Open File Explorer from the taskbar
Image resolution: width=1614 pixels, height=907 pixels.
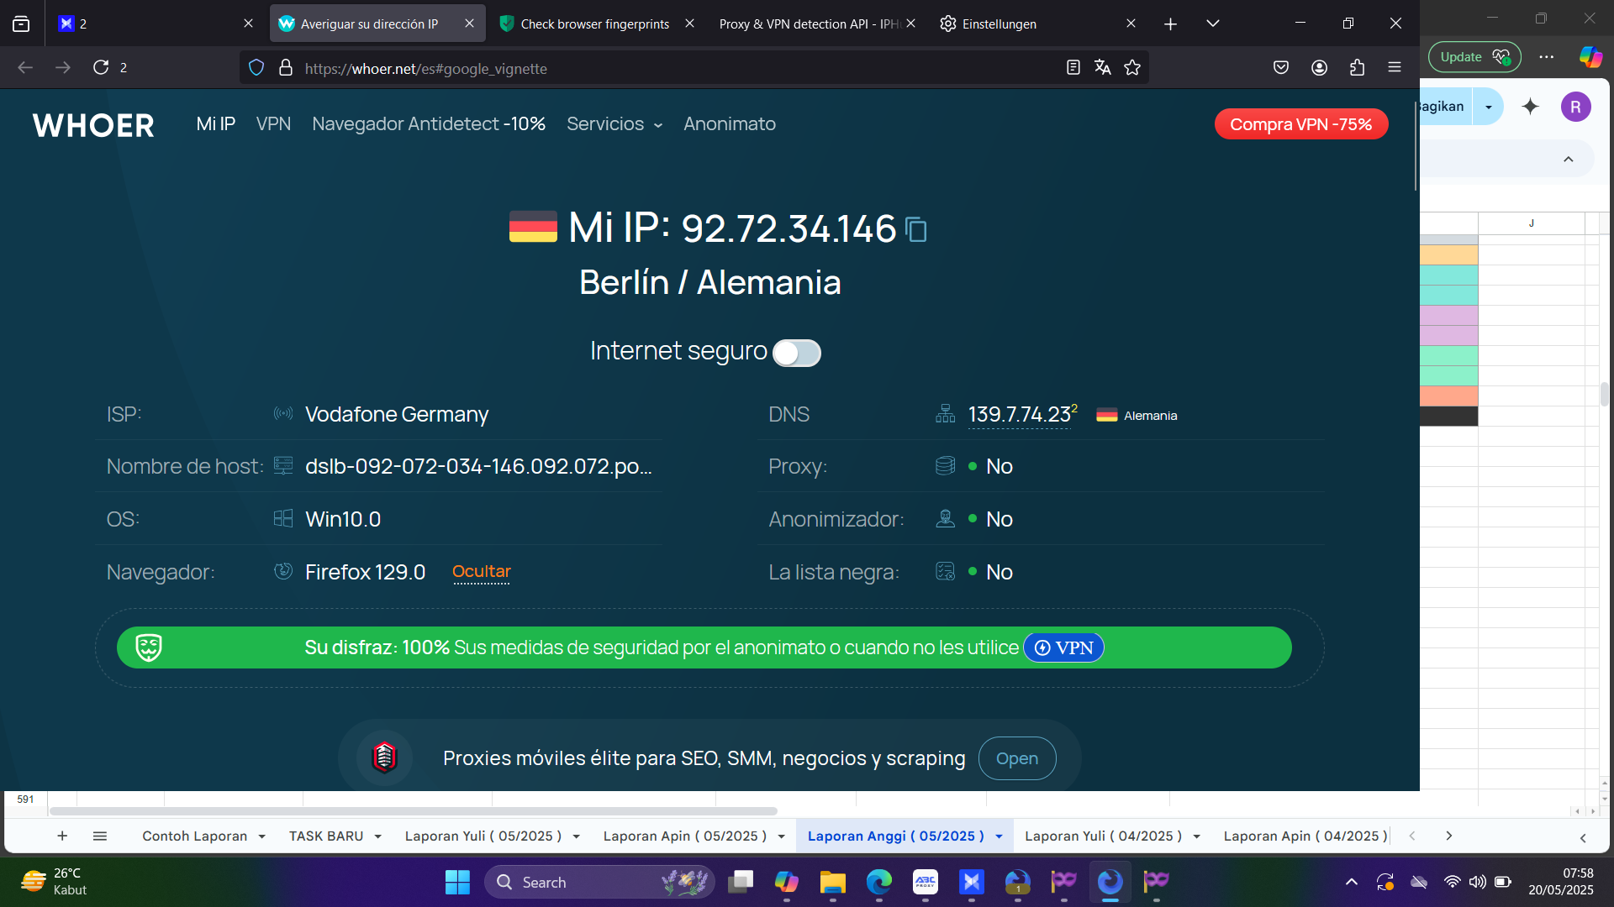coord(833,882)
